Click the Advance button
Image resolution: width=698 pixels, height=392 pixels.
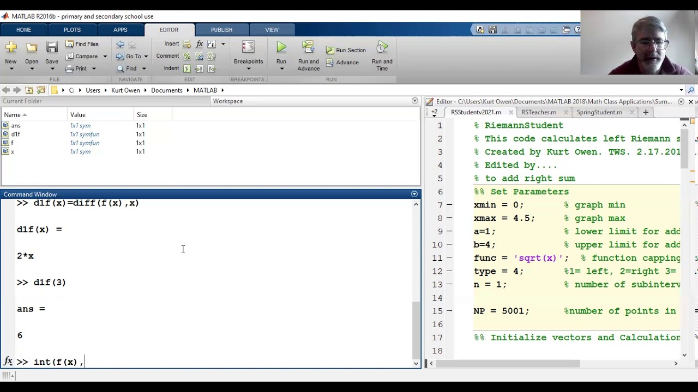[342, 63]
